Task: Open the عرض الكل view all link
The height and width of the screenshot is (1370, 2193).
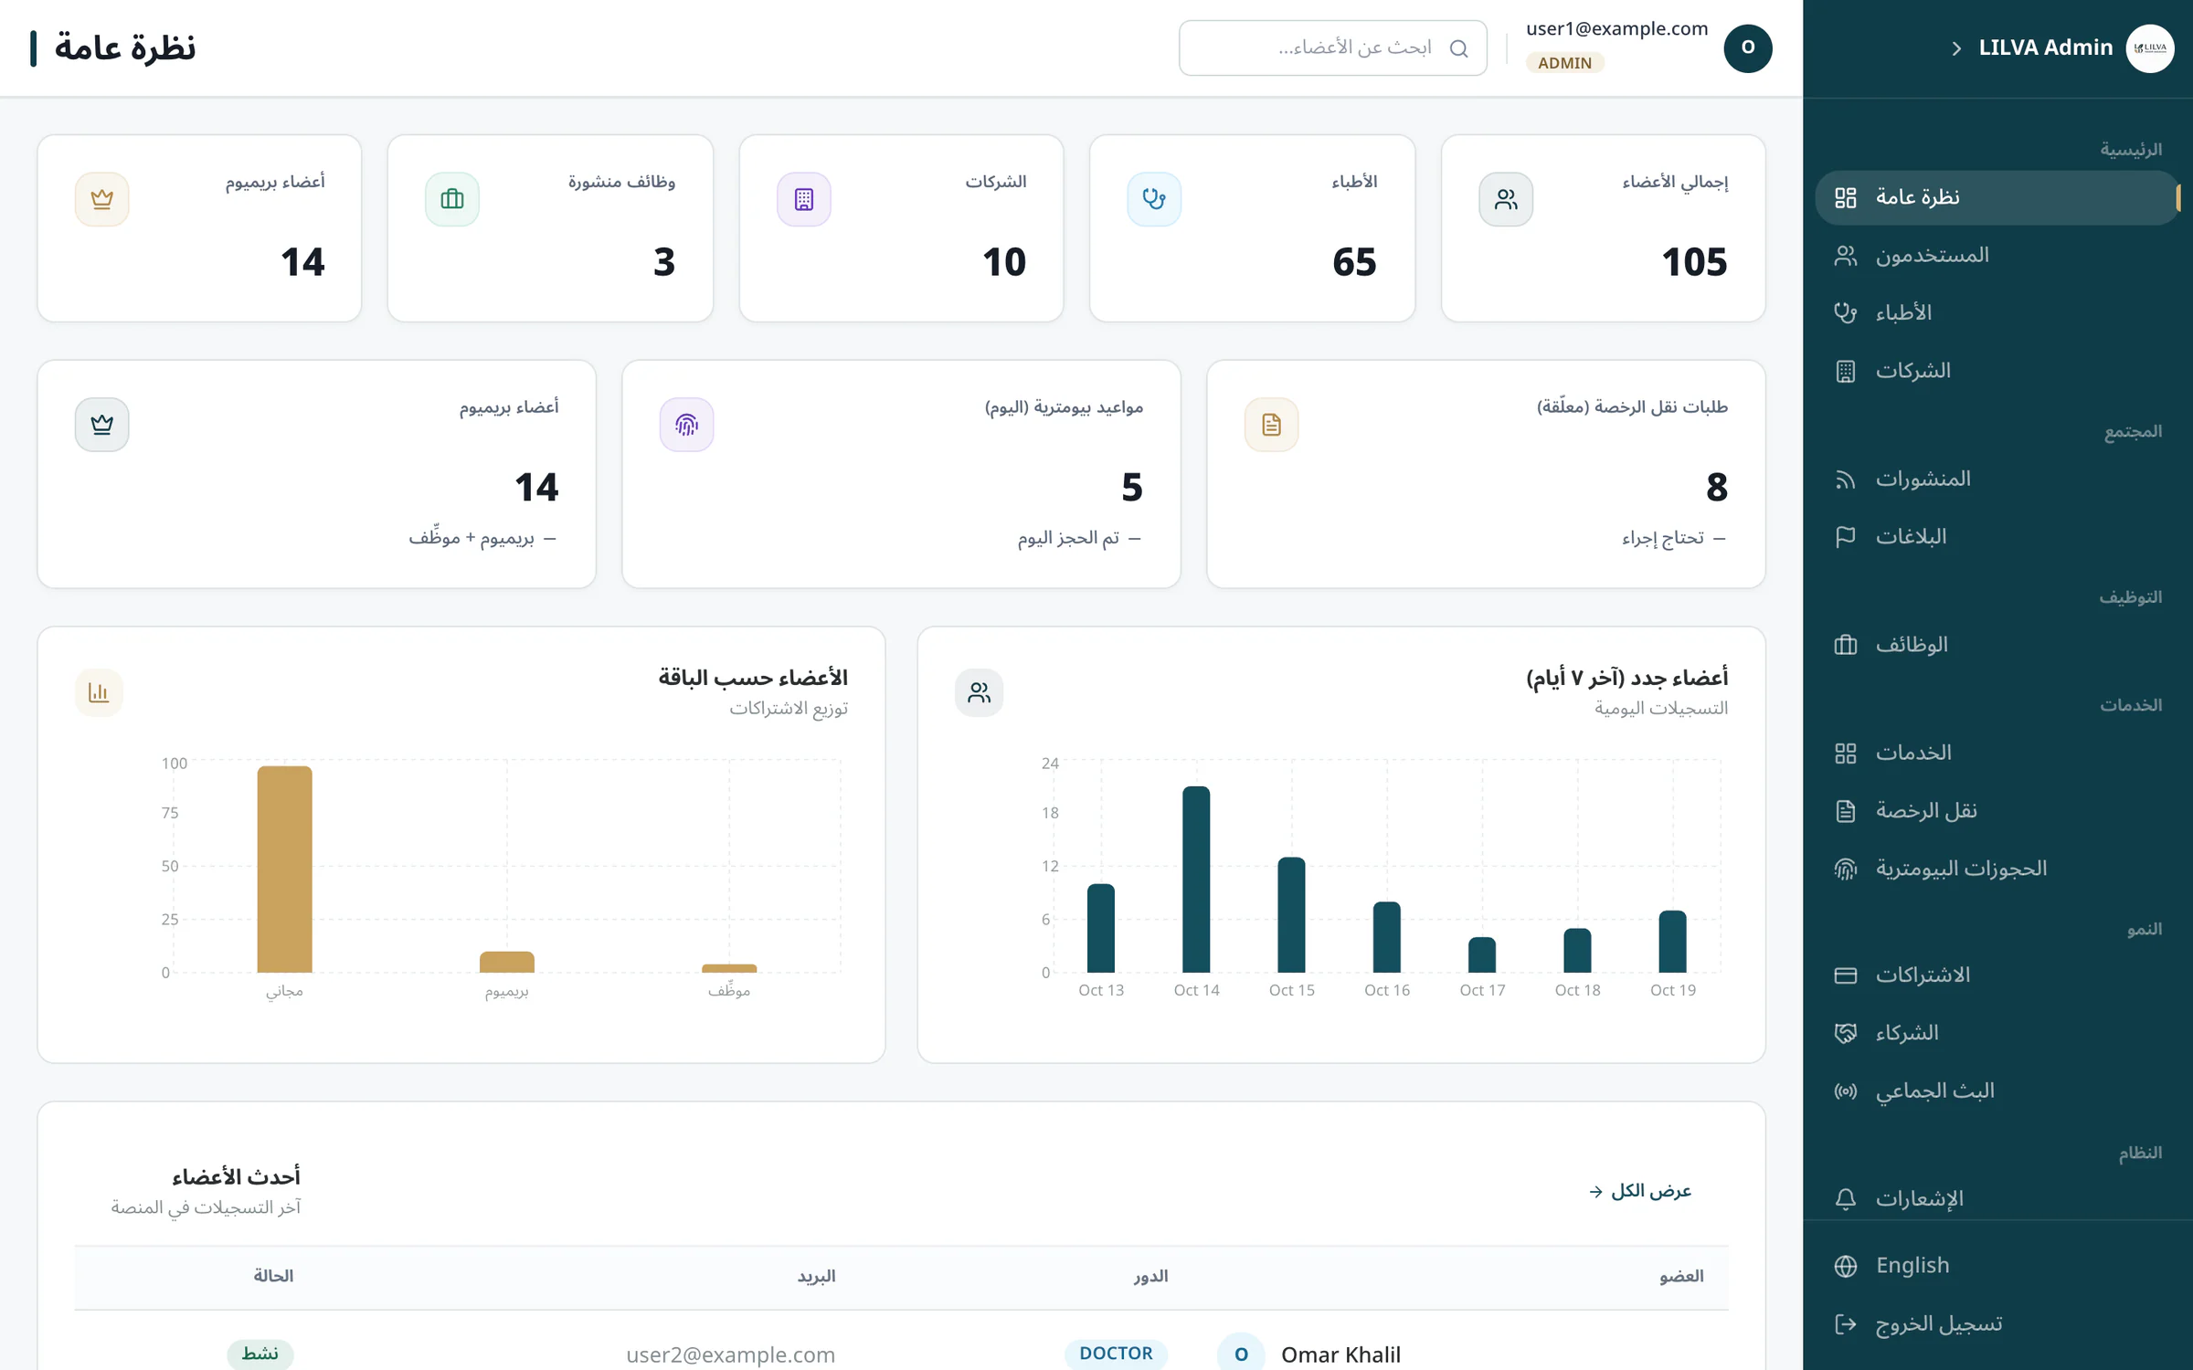Action: point(1640,1191)
